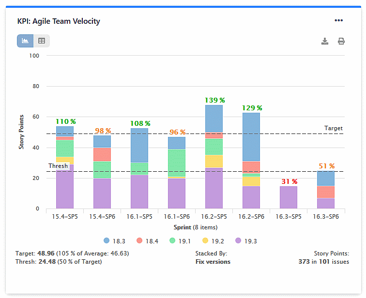The width and height of the screenshot is (366, 298).
Task: Click the 139 % label above 16.2-SP5
Action: [214, 100]
